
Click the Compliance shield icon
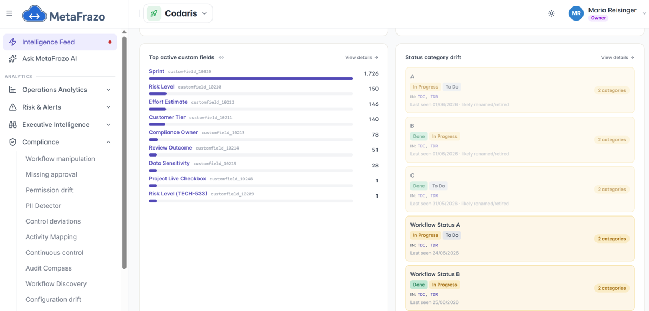click(x=12, y=142)
